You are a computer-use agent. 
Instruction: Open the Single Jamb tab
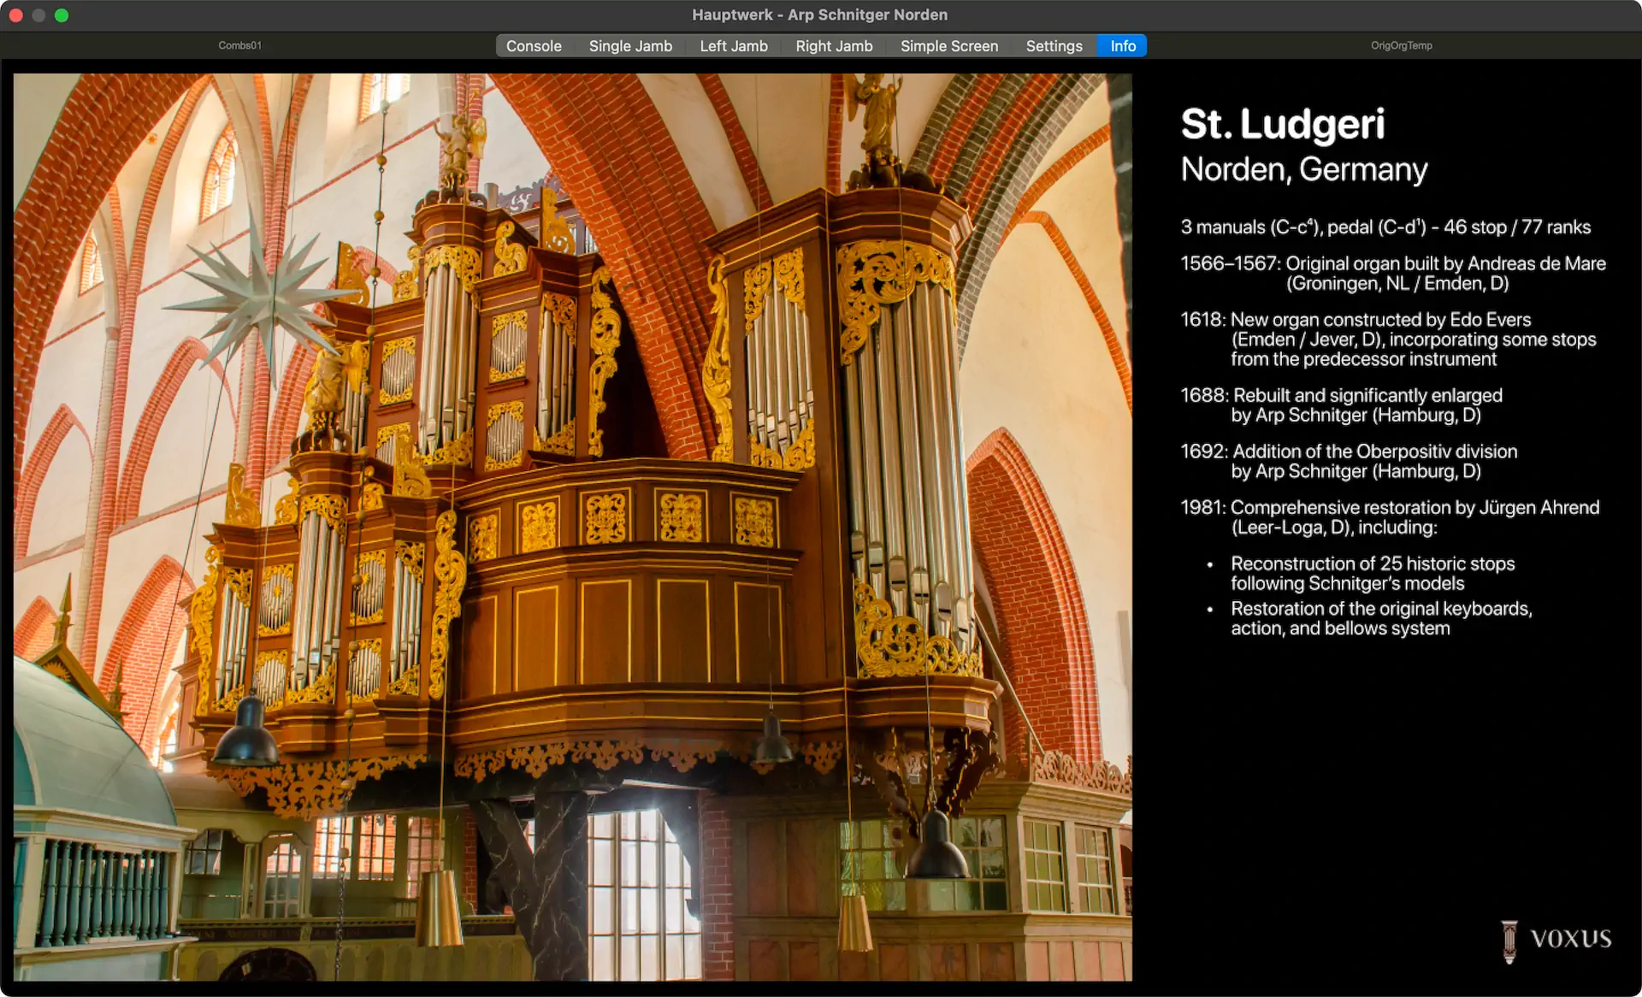pyautogui.click(x=630, y=46)
